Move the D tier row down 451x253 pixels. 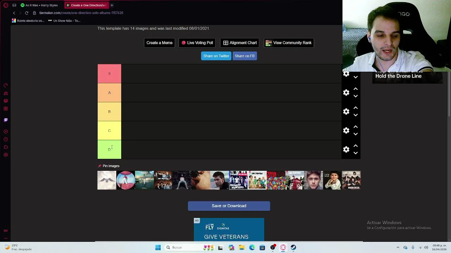pyautogui.click(x=356, y=153)
